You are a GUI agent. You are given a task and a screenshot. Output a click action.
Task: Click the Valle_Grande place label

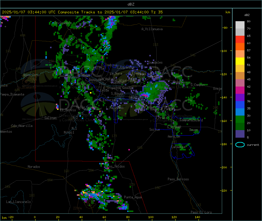(x=86, y=107)
